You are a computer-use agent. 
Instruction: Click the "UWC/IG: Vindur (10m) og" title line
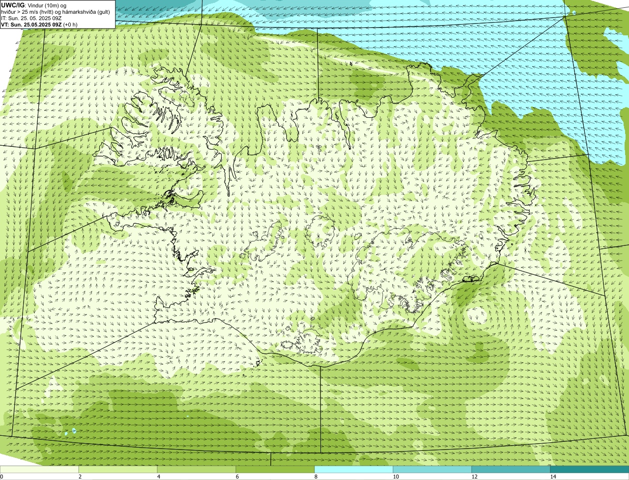pyautogui.click(x=33, y=5)
